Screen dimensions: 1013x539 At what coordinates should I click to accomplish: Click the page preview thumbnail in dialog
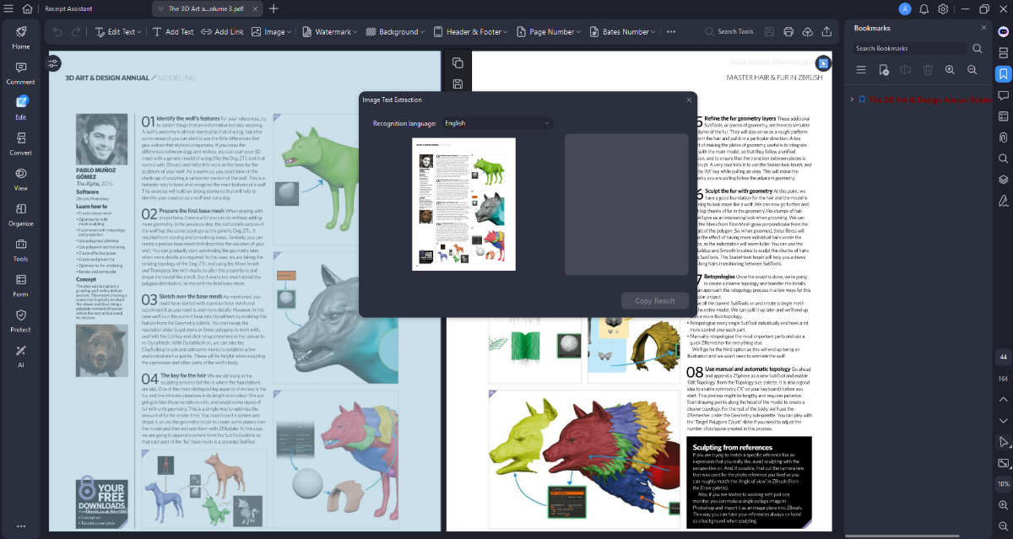click(x=463, y=204)
